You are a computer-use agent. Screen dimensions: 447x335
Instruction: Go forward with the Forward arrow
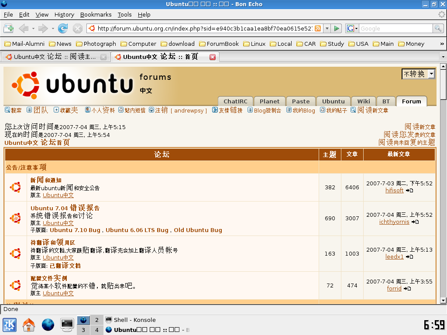(43, 28)
